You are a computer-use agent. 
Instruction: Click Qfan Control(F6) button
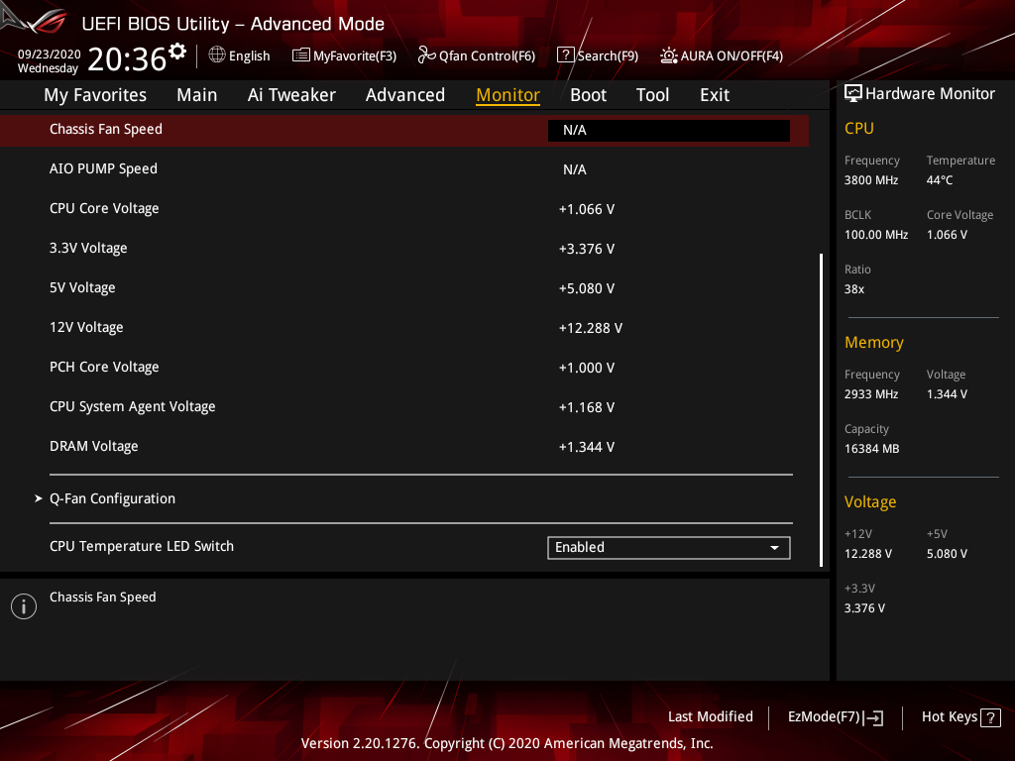point(477,55)
